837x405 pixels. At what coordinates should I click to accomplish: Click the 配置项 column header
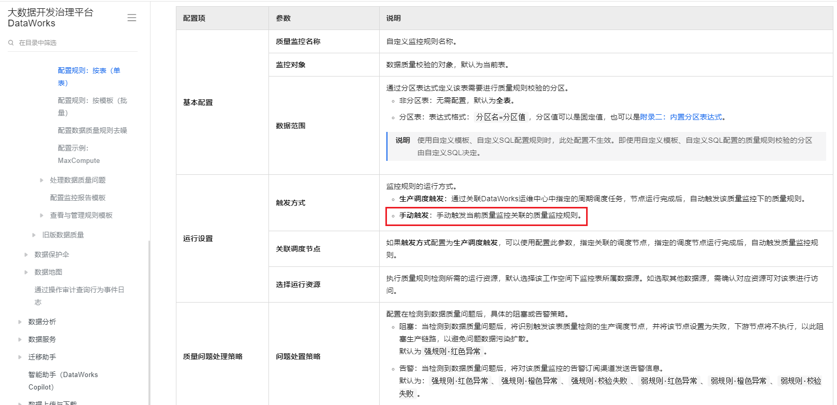[222, 18]
